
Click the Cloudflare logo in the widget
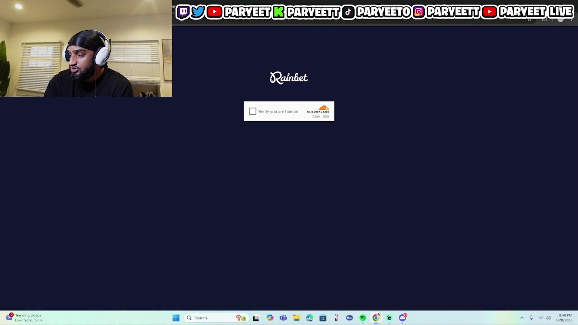[x=318, y=109]
